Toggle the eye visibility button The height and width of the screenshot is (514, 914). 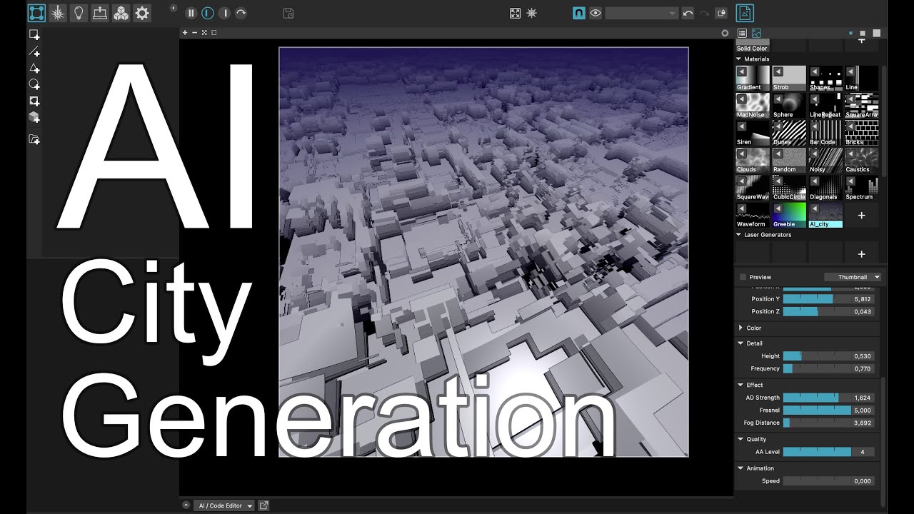tap(596, 13)
